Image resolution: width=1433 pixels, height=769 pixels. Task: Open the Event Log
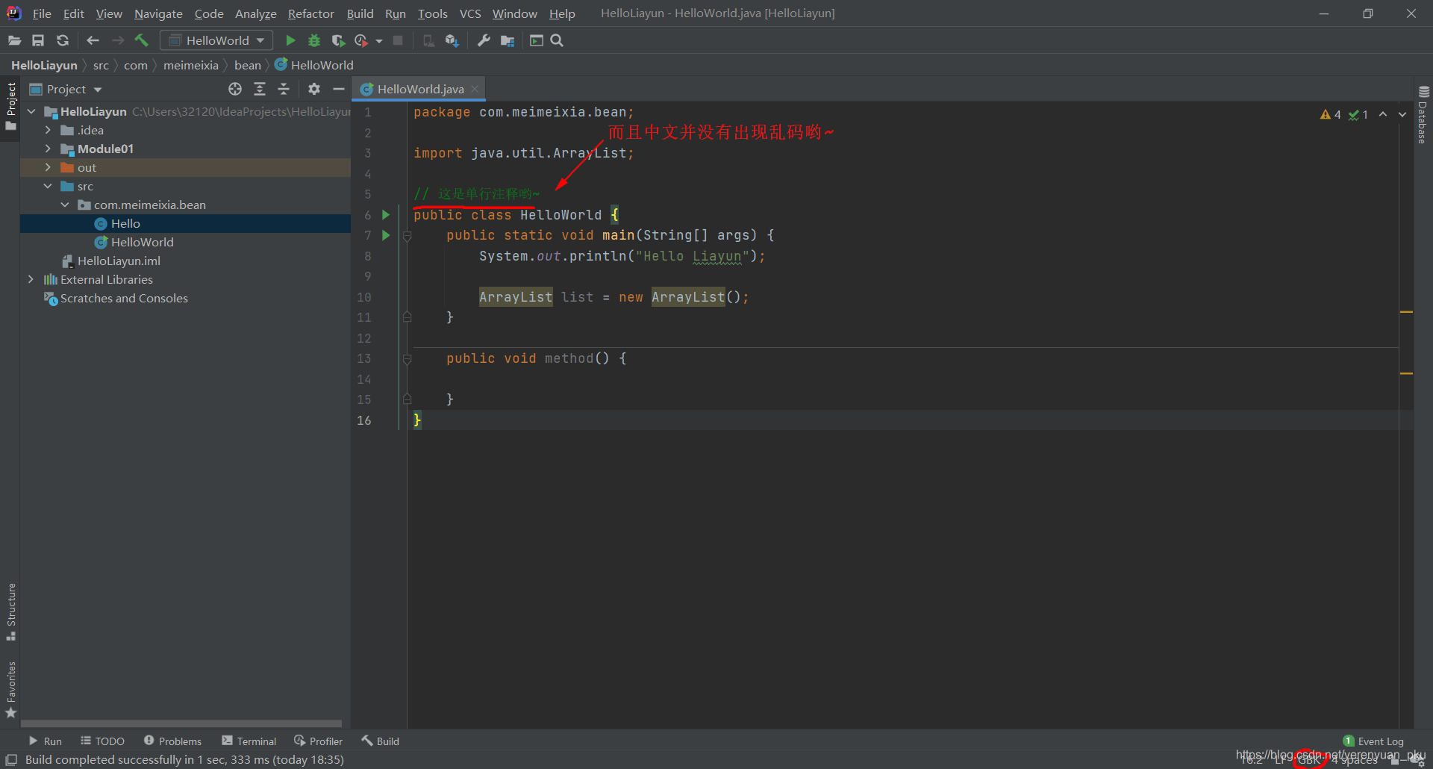[1373, 741]
